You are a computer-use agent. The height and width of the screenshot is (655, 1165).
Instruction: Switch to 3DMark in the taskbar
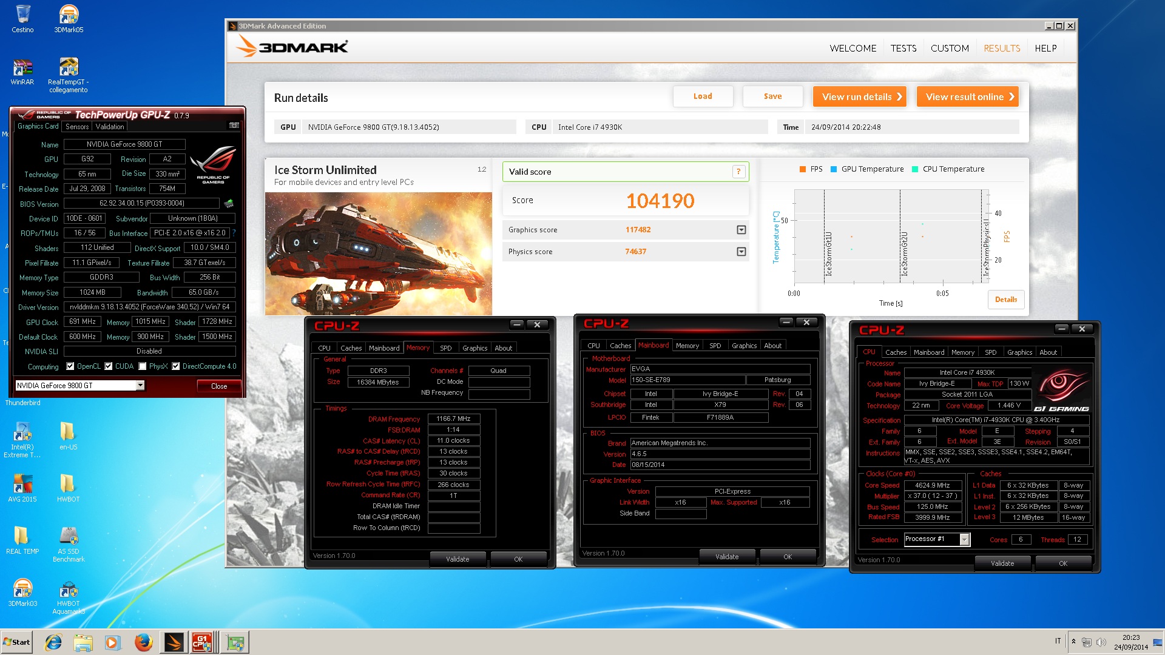174,642
